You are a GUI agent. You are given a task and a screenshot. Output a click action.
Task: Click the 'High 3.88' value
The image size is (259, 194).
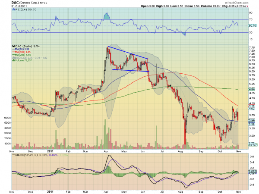pyautogui.click(x=163, y=6)
